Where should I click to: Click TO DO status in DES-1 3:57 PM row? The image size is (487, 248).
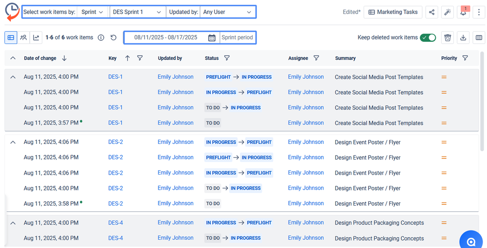[213, 123]
